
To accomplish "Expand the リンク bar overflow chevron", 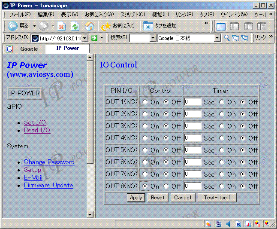I will pyautogui.click(x=271, y=37).
